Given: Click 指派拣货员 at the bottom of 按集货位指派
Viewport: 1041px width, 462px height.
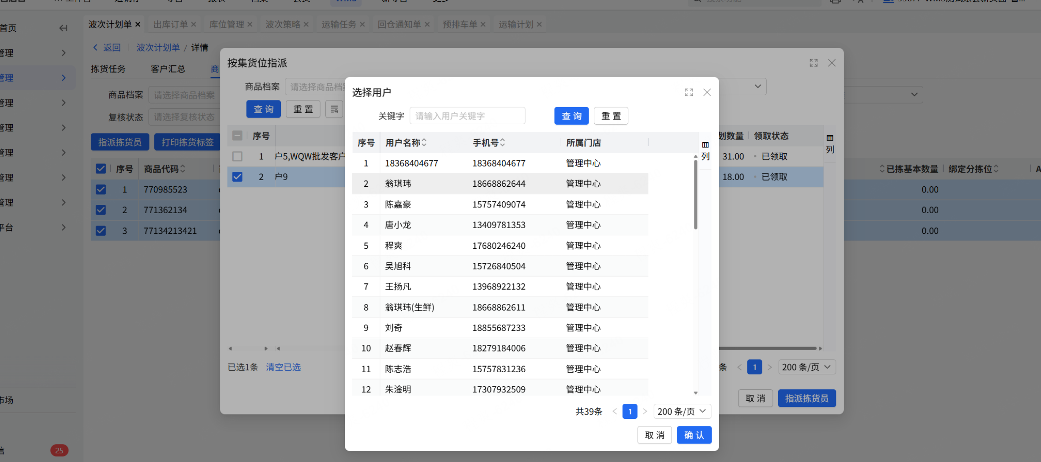Looking at the screenshot, I should pyautogui.click(x=806, y=399).
